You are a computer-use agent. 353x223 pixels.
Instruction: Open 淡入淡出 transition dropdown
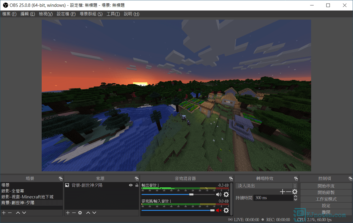click(x=266, y=186)
